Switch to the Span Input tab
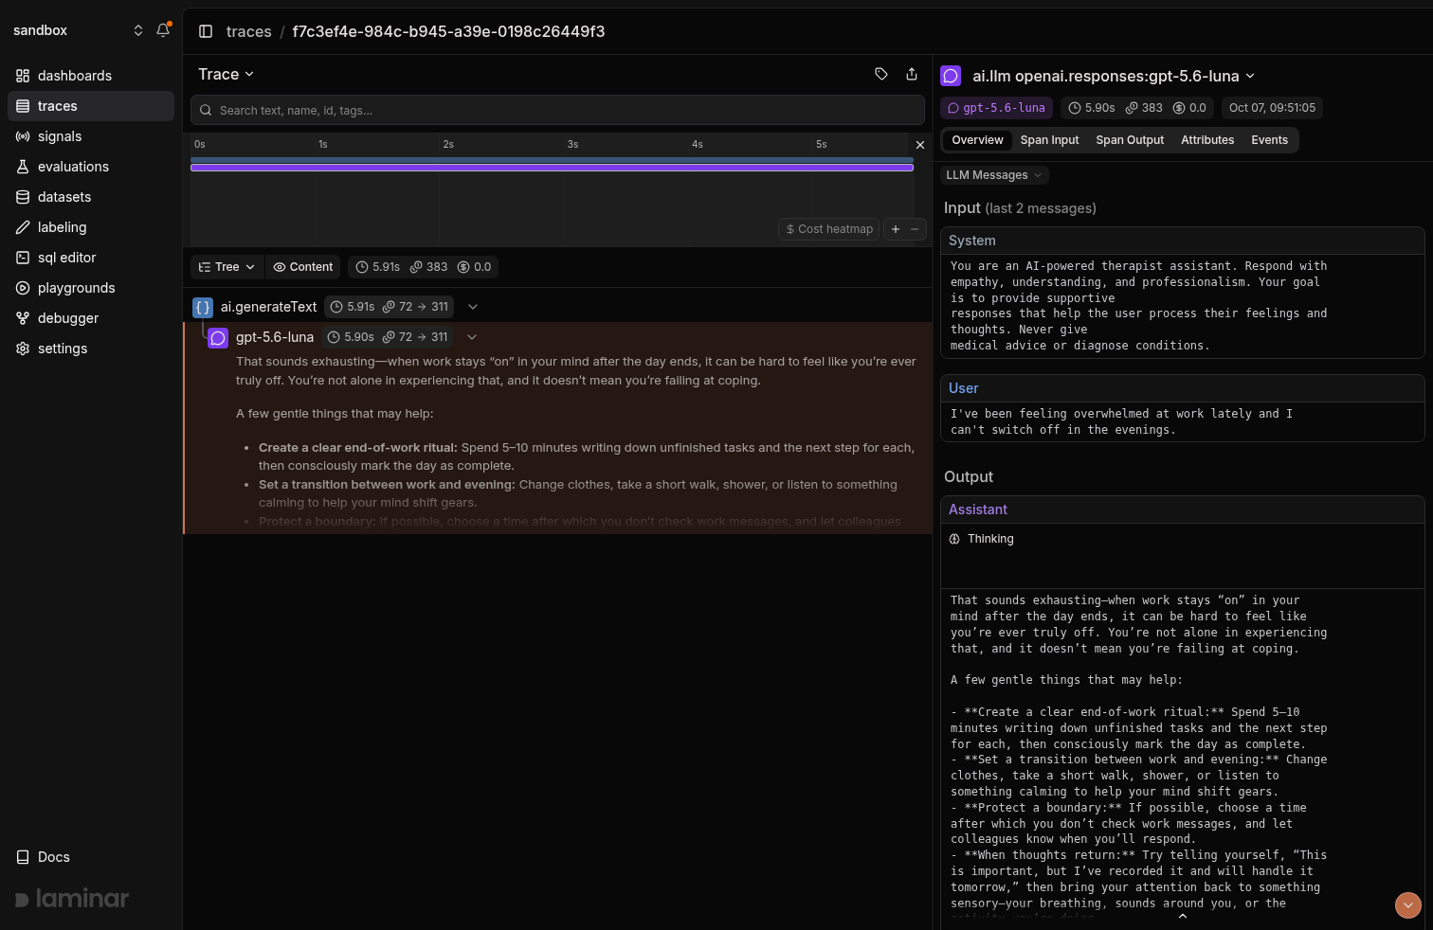 pyautogui.click(x=1049, y=140)
